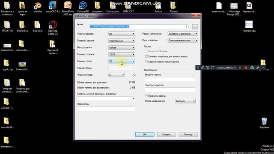Viewport: 274px width, 154px height.
Task: Open the Режим изменения dropdown
Action: [183, 34]
